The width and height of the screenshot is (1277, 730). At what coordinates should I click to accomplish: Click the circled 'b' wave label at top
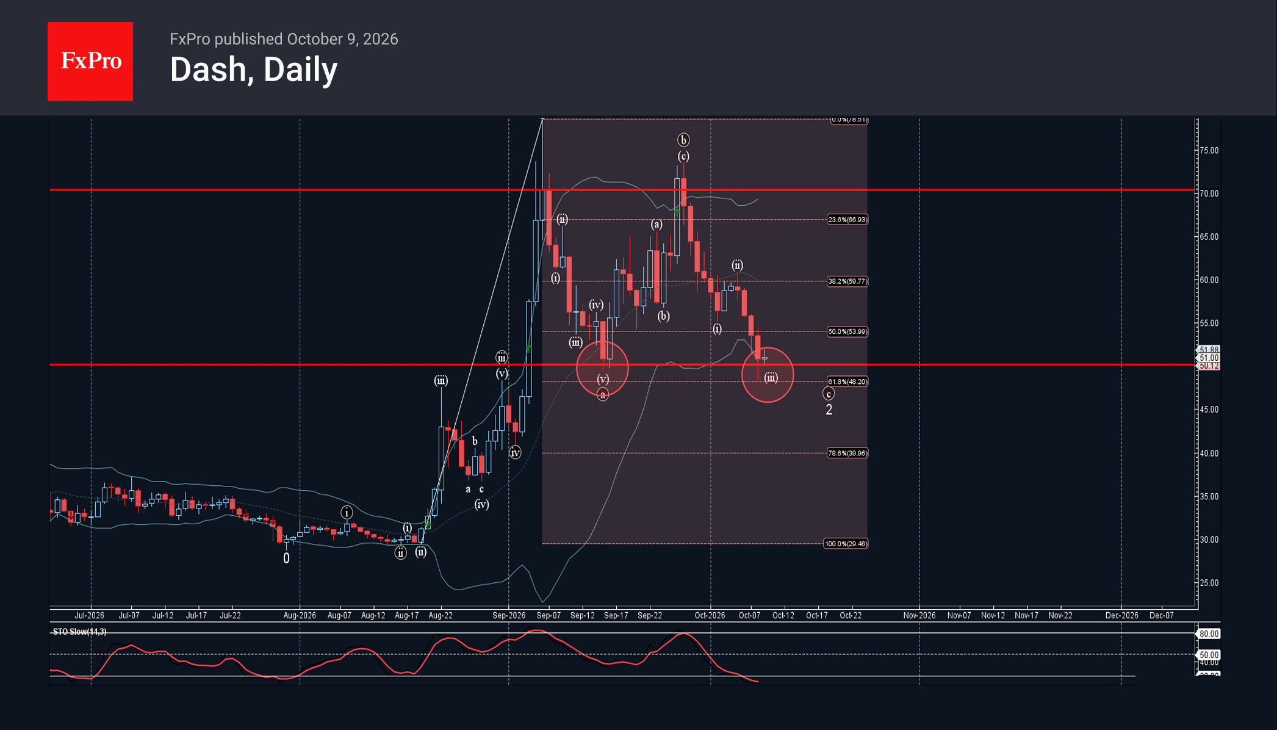click(x=683, y=140)
